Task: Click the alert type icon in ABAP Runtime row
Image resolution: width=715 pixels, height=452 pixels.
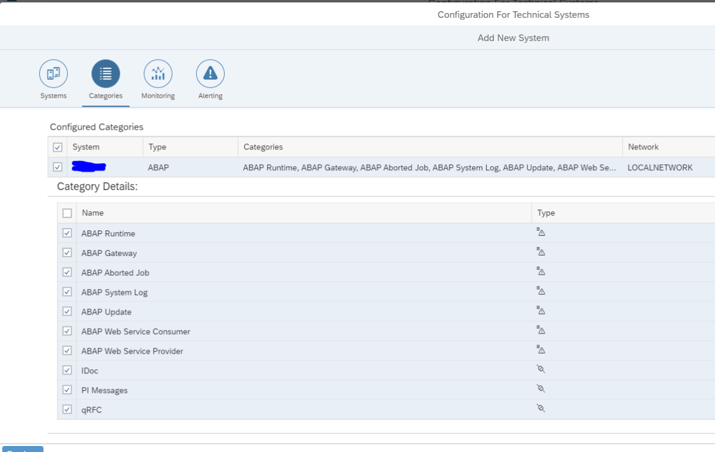Action: [x=540, y=232]
